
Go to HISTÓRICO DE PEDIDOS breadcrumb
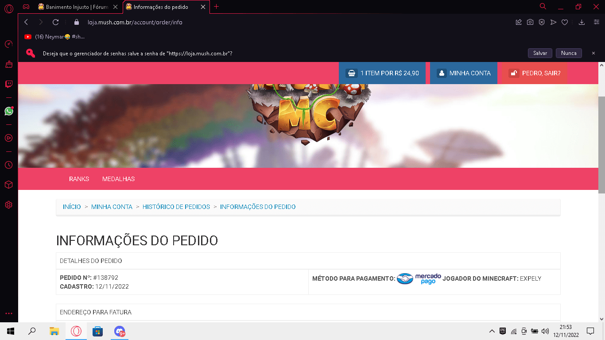176,207
